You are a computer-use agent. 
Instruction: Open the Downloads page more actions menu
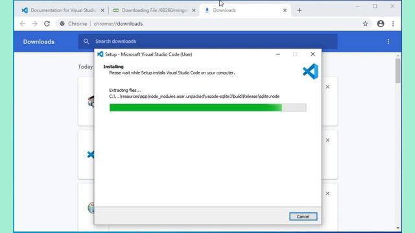tap(388, 41)
